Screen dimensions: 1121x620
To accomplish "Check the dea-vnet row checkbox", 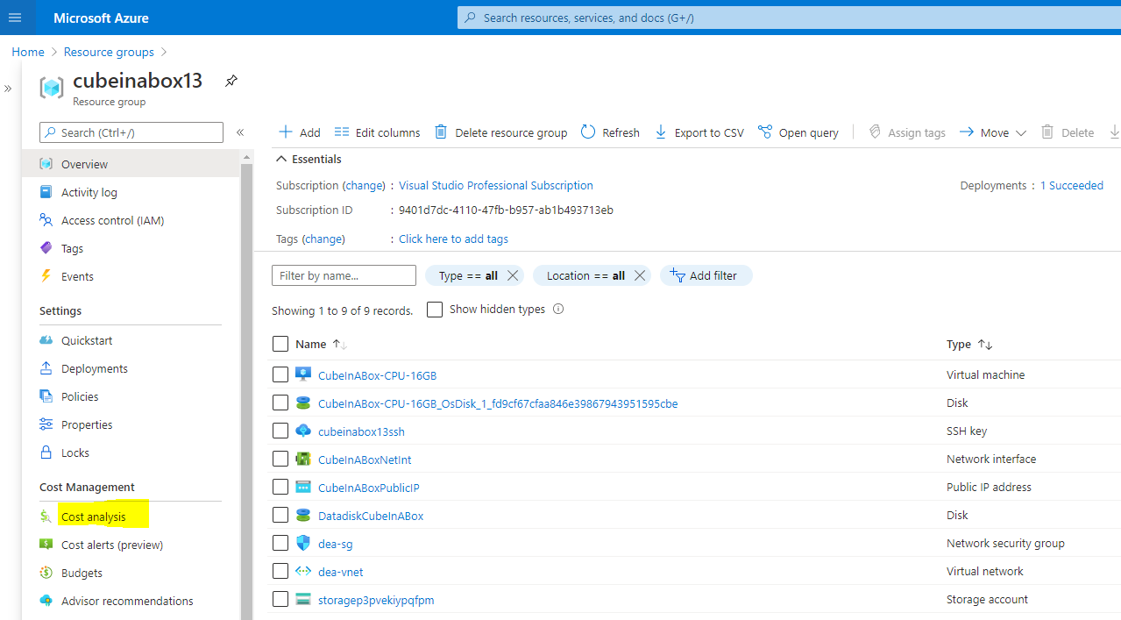I will point(280,571).
